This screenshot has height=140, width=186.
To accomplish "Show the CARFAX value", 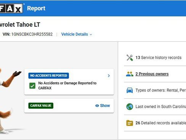I will coord(103,106).
